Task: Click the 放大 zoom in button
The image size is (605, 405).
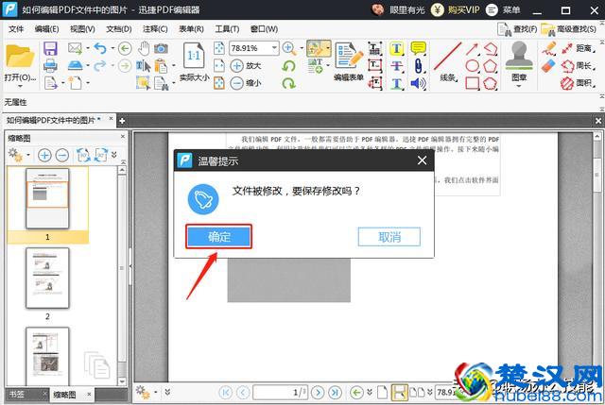Action: pos(246,65)
